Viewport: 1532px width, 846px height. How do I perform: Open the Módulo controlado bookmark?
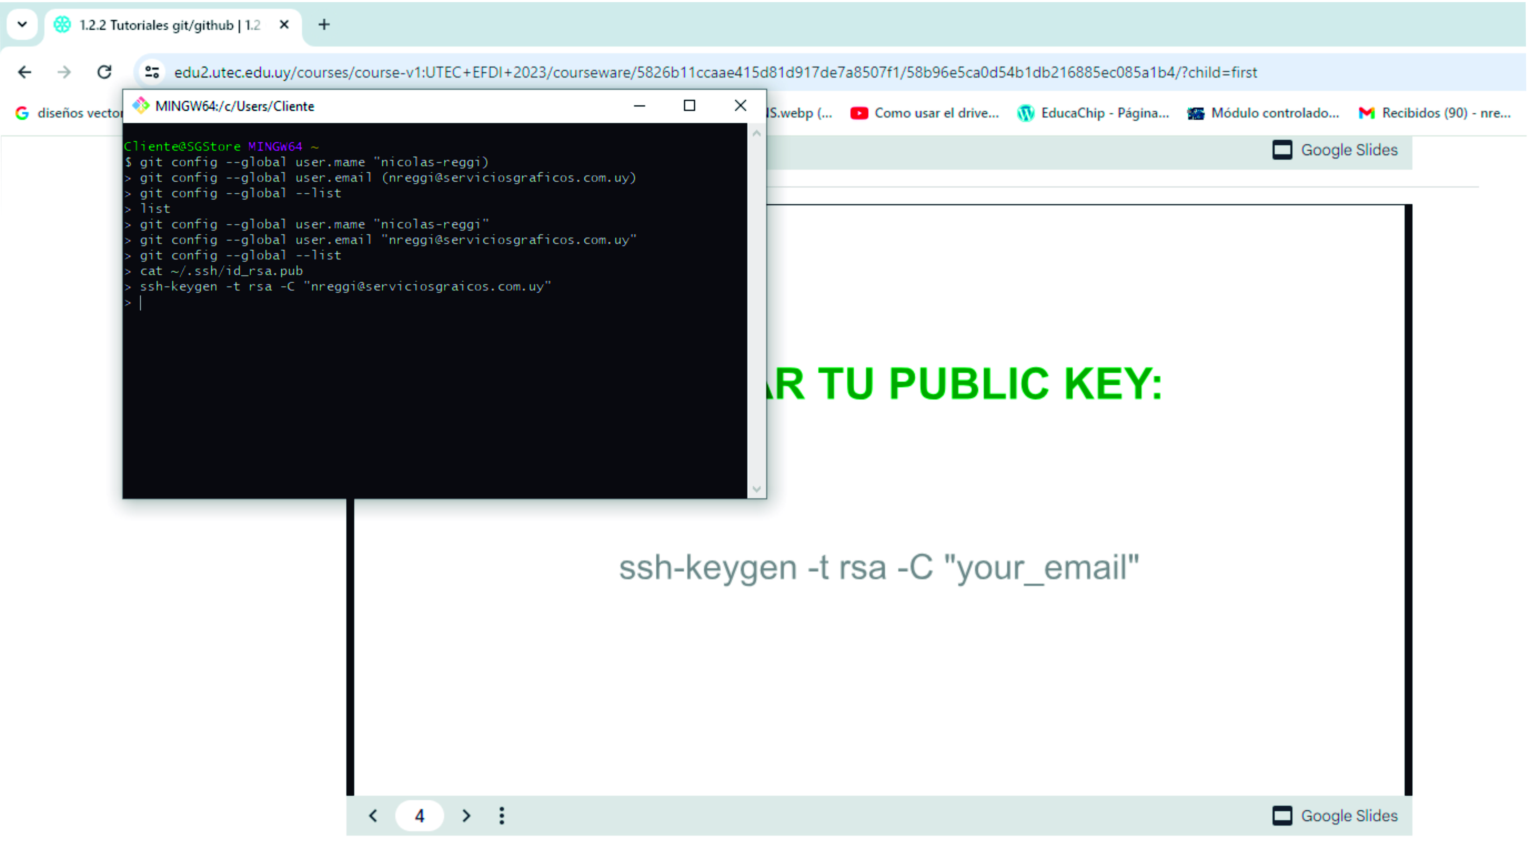click(x=1263, y=113)
